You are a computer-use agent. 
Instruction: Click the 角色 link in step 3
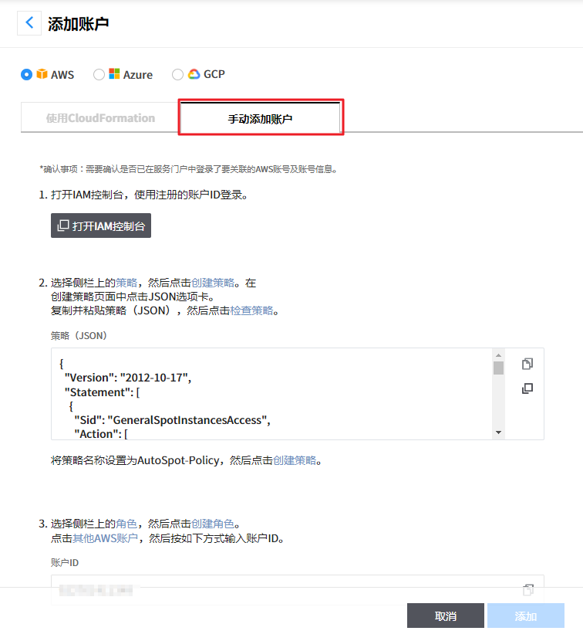pos(126,524)
